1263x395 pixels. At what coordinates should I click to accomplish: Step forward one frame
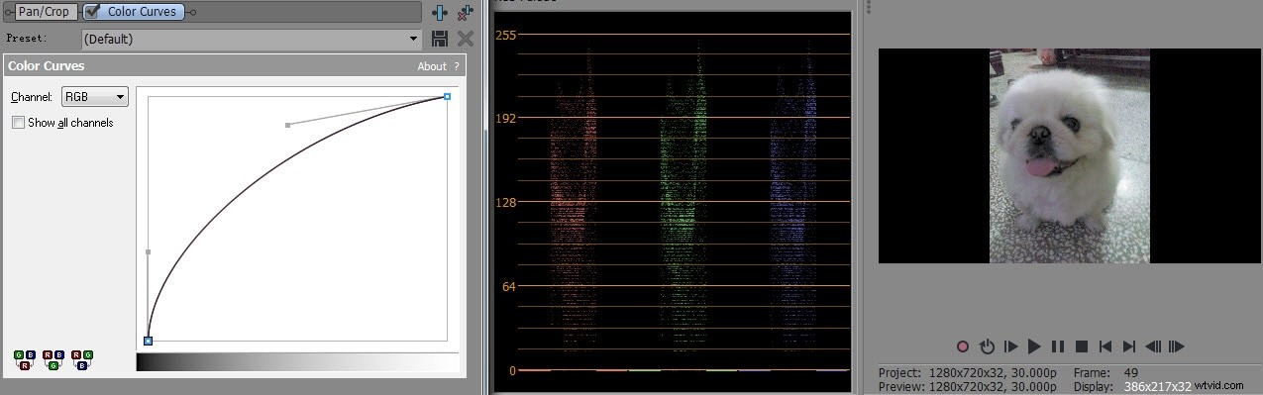(x=1177, y=346)
